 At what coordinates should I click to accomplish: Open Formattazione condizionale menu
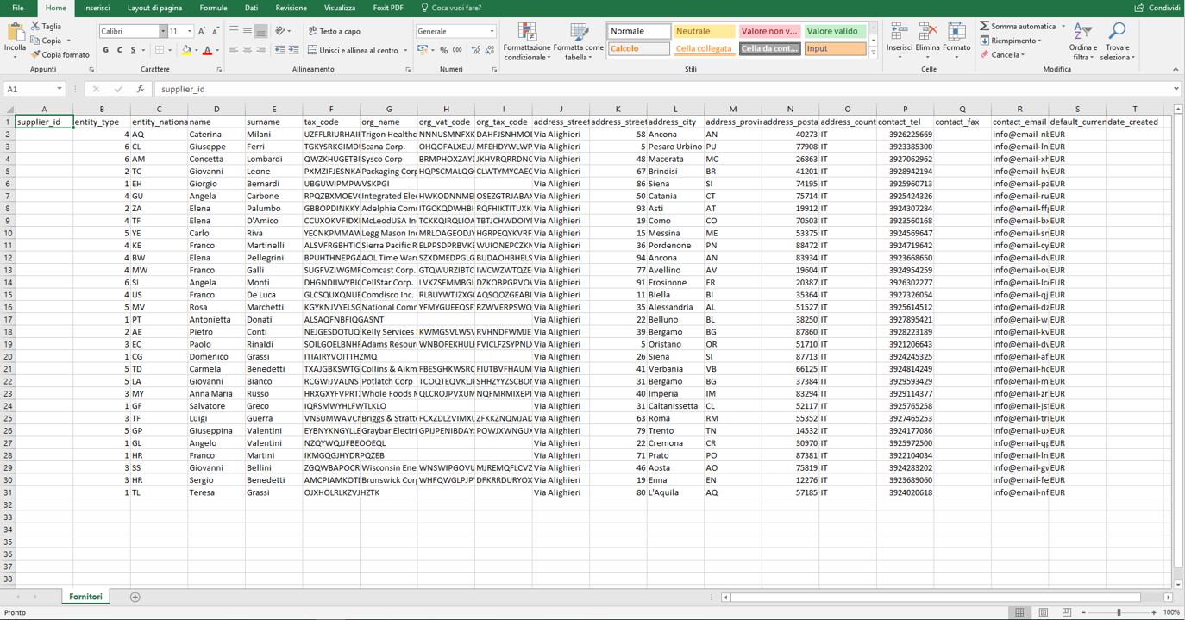pos(526,42)
